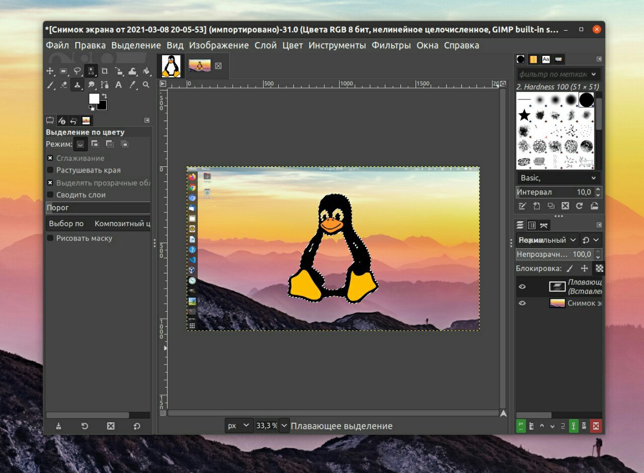Open the Правка menu

click(x=90, y=45)
